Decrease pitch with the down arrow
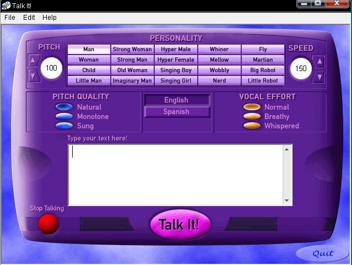 33,75
